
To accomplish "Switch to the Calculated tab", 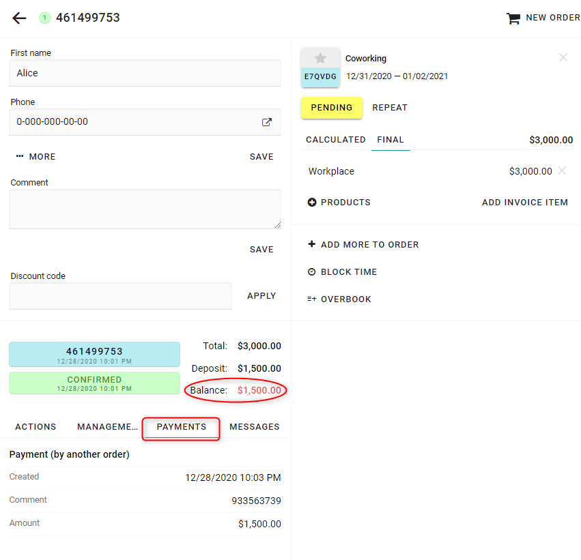I will pos(336,140).
